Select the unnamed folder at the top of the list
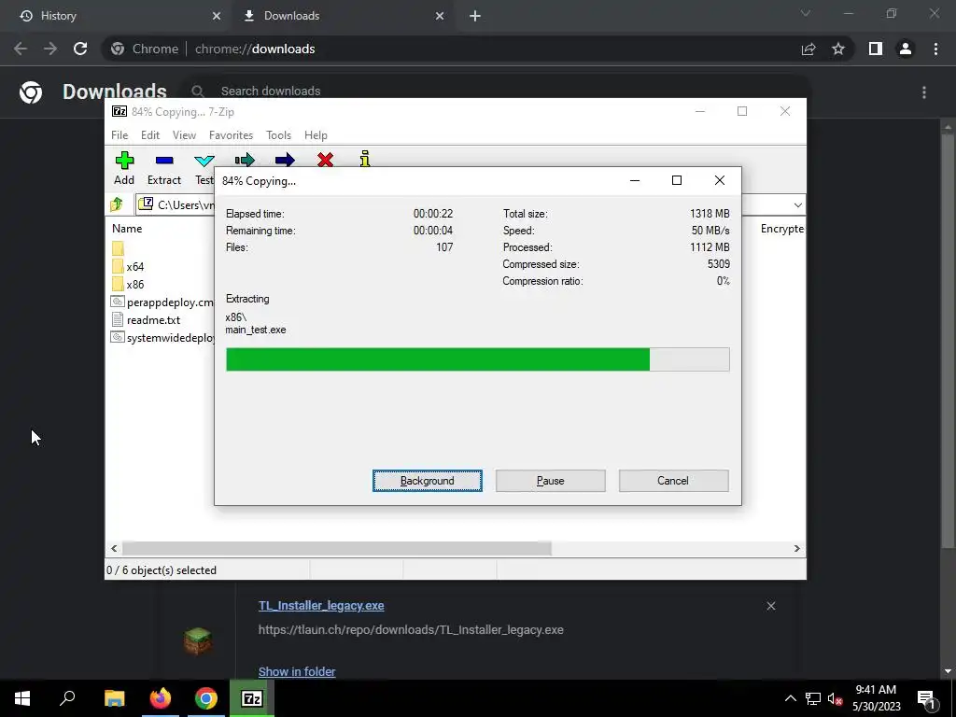Viewport: 956px width, 717px height. (x=119, y=248)
